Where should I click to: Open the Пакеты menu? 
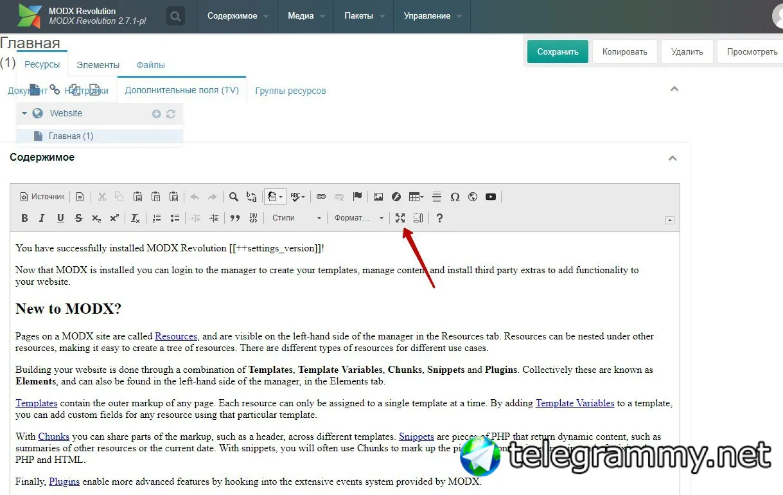pyautogui.click(x=364, y=16)
